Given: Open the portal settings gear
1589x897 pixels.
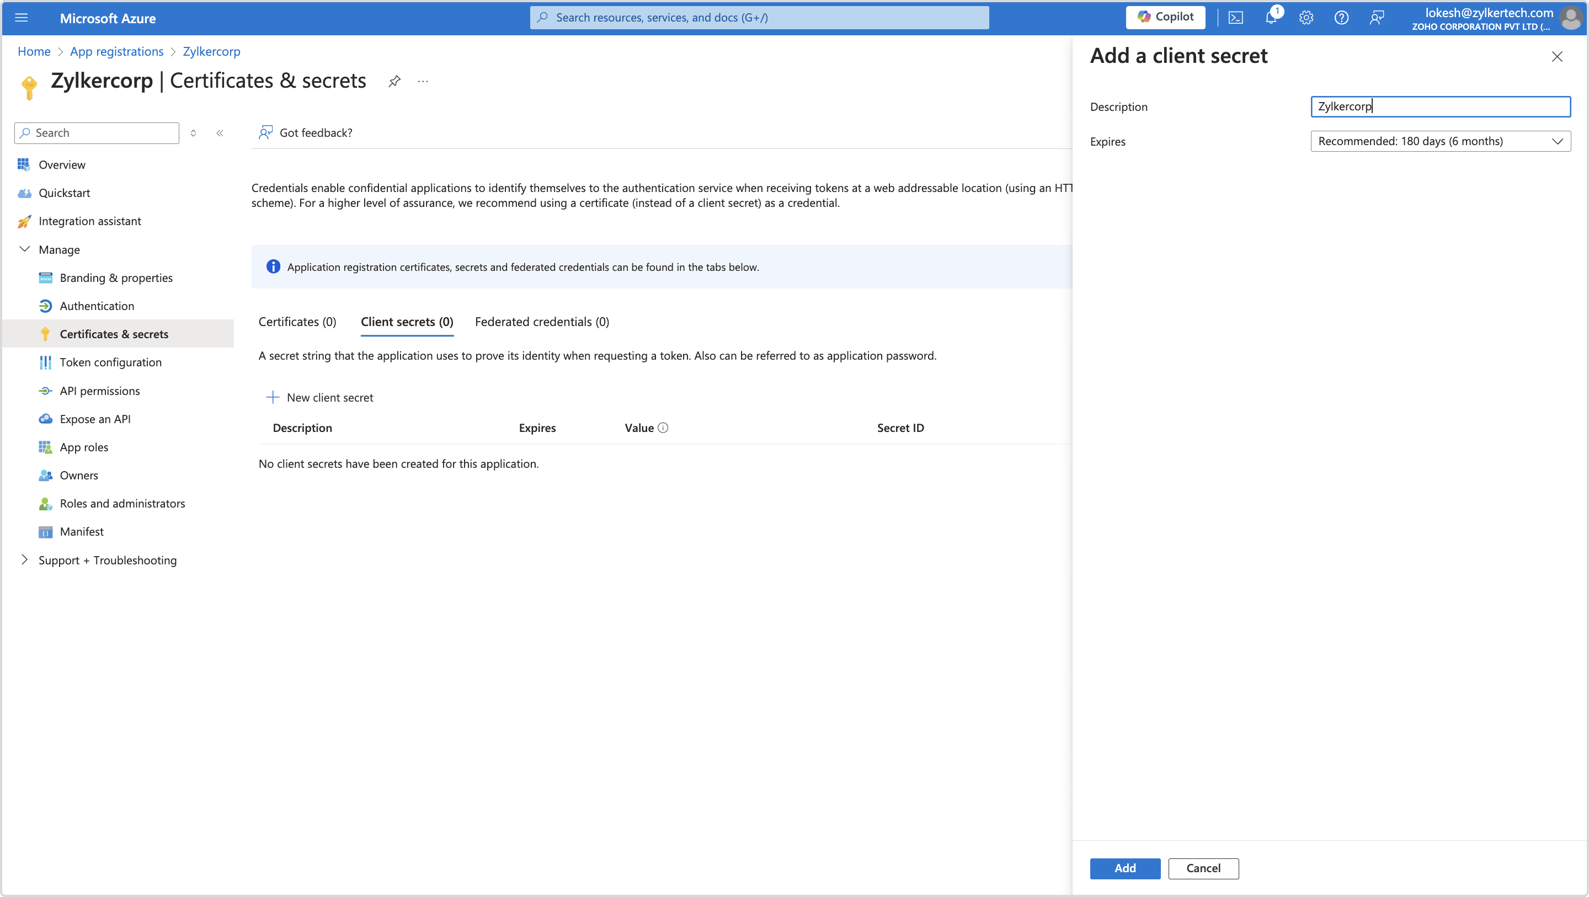Looking at the screenshot, I should (1306, 18).
